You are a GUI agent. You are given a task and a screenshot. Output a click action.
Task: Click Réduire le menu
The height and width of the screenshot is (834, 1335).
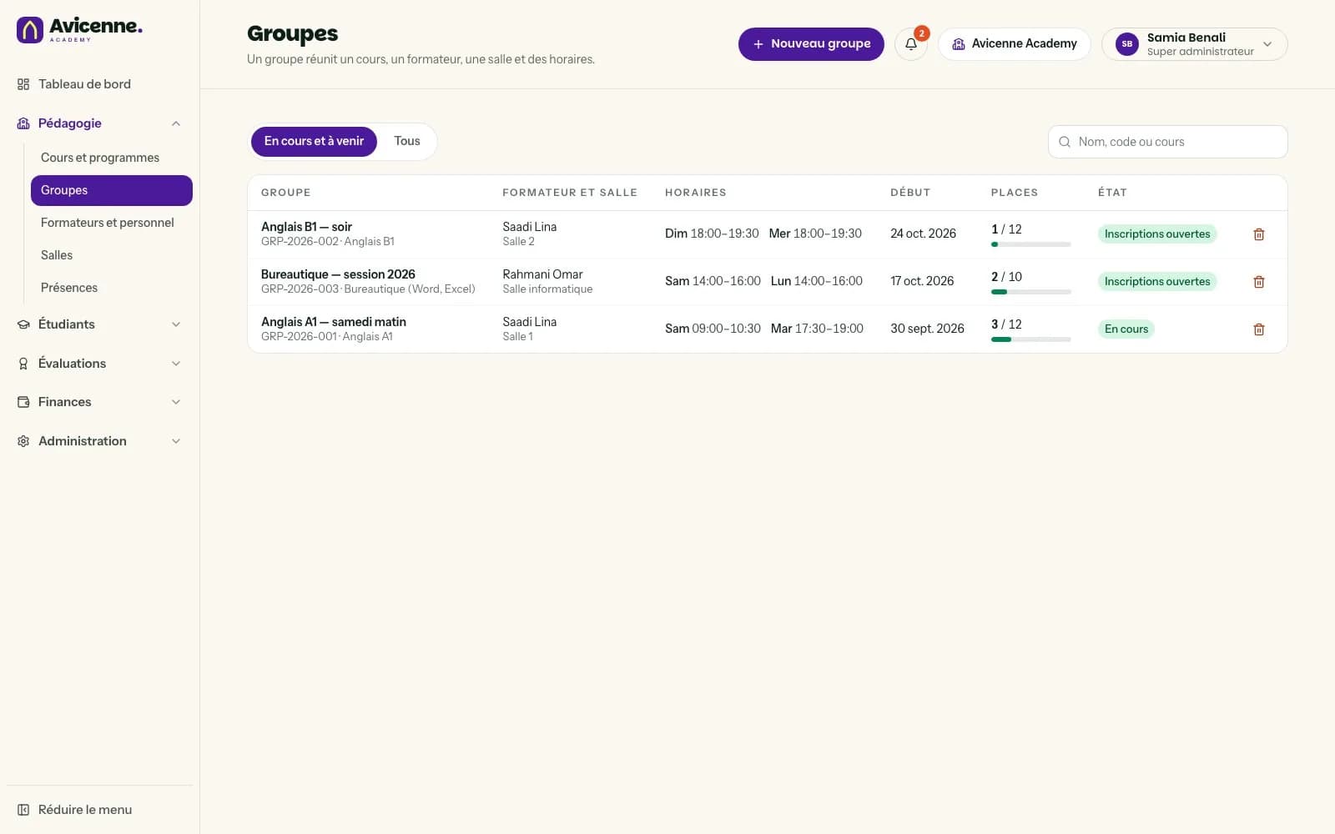100,810
